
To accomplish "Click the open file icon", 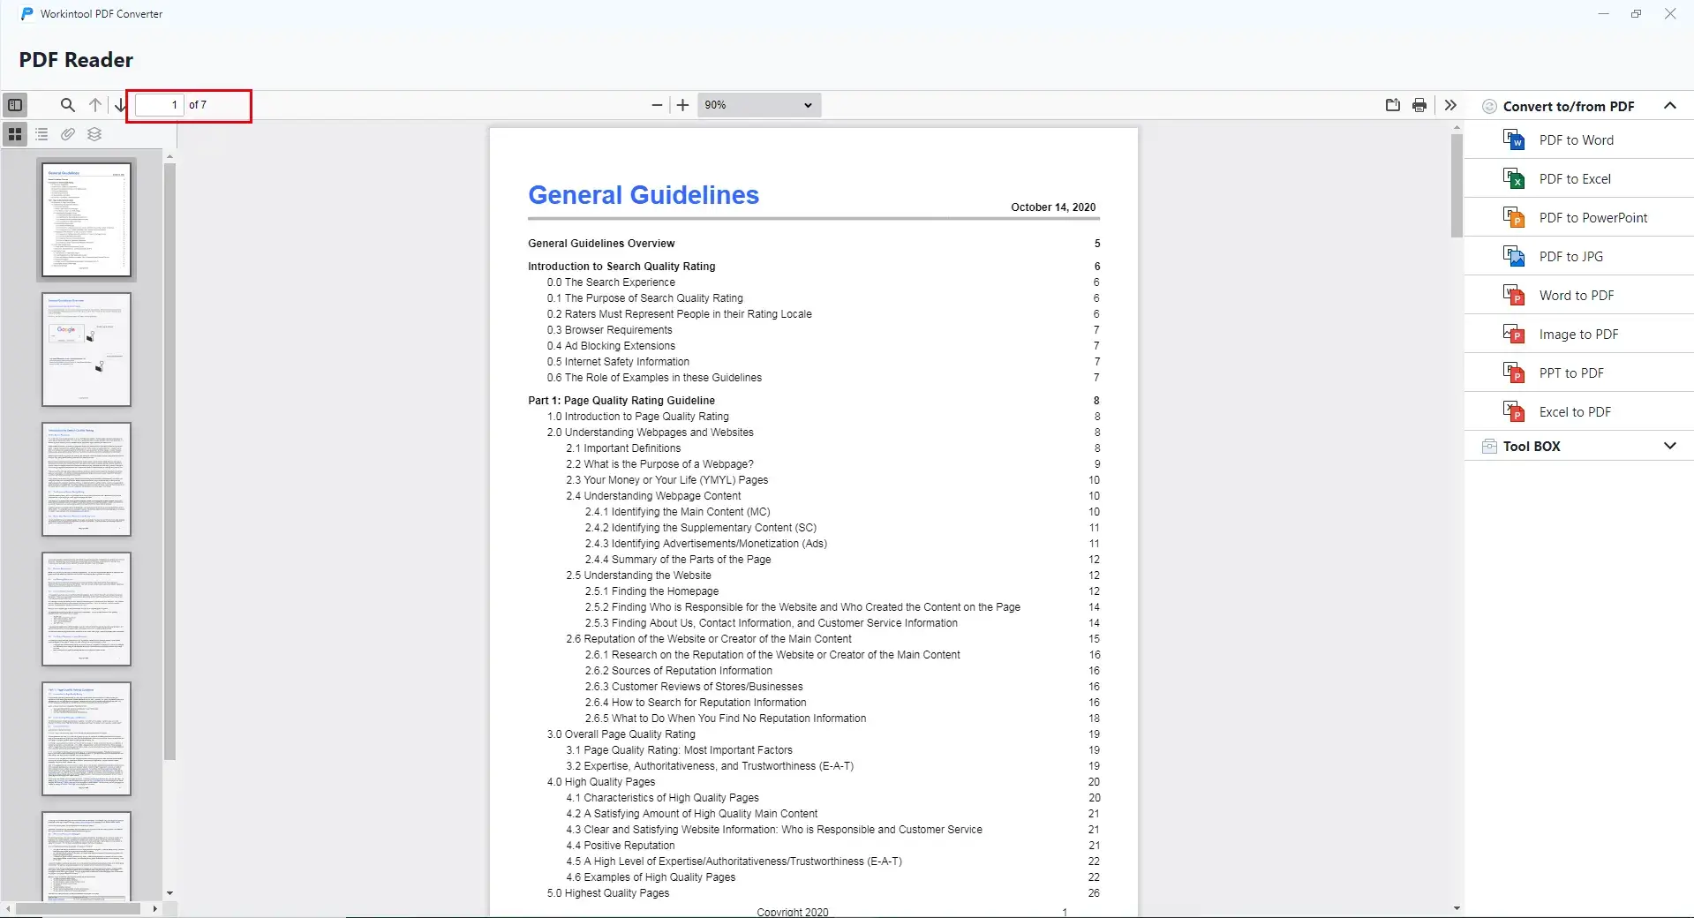I will [x=1393, y=105].
